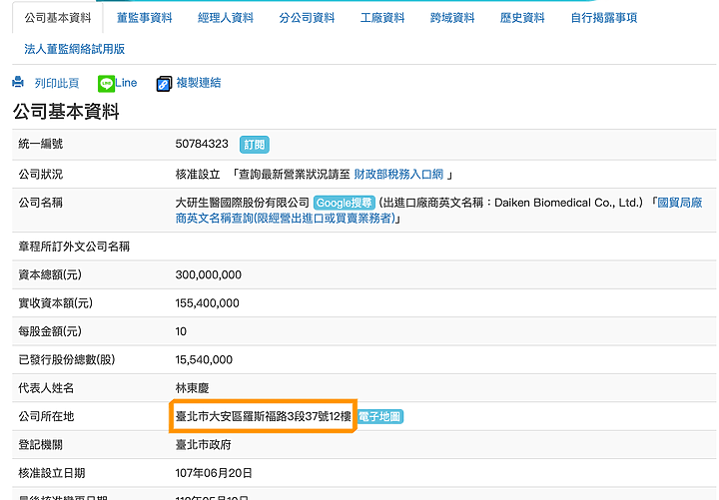719x500 pixels.
Task: Open the 自行揭露事項 tab
Action: click(604, 18)
